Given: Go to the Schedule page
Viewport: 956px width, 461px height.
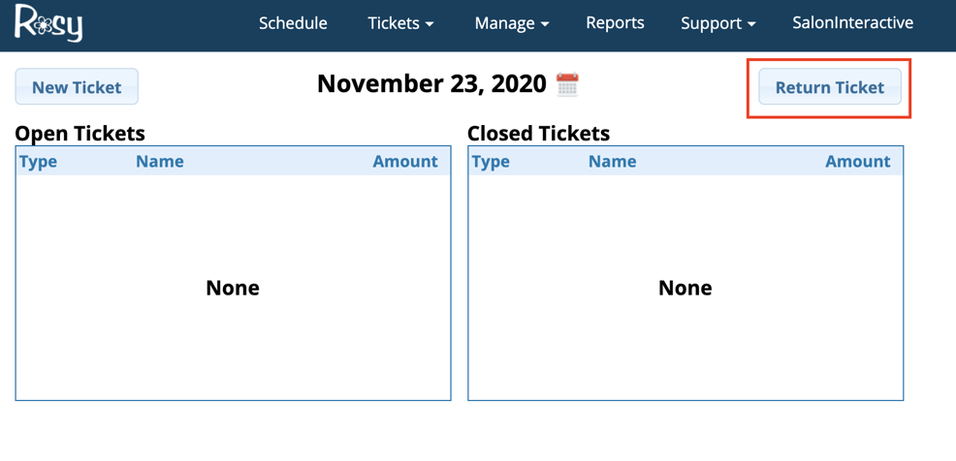Looking at the screenshot, I should click(293, 23).
